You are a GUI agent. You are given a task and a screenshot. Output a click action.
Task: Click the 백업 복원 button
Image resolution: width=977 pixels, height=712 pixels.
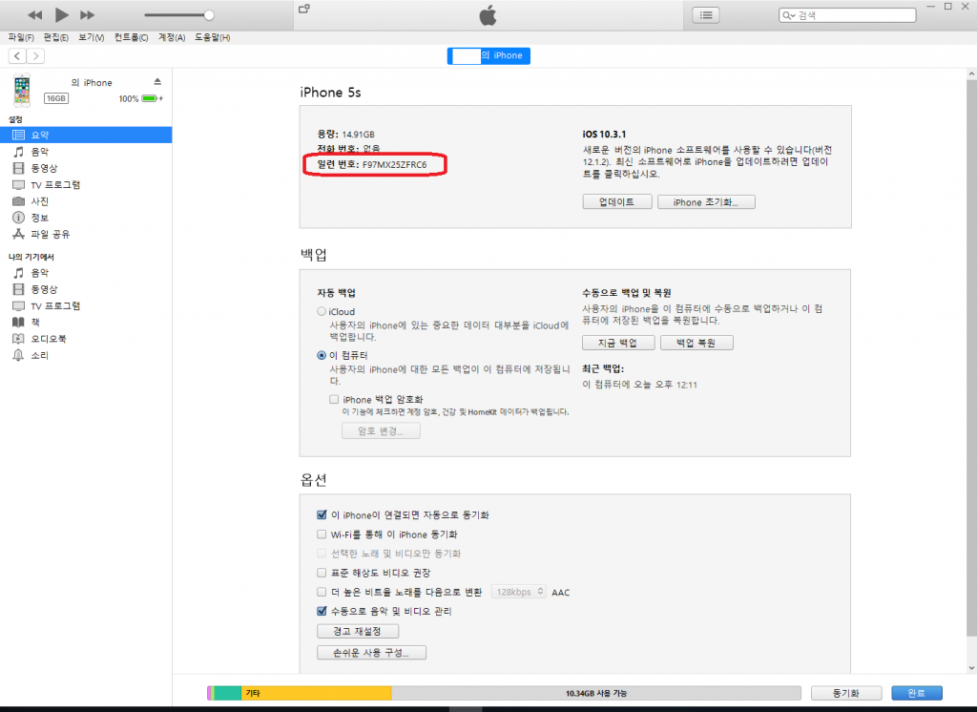696,343
